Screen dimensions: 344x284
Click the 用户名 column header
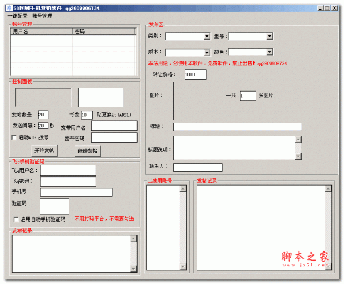(41, 31)
